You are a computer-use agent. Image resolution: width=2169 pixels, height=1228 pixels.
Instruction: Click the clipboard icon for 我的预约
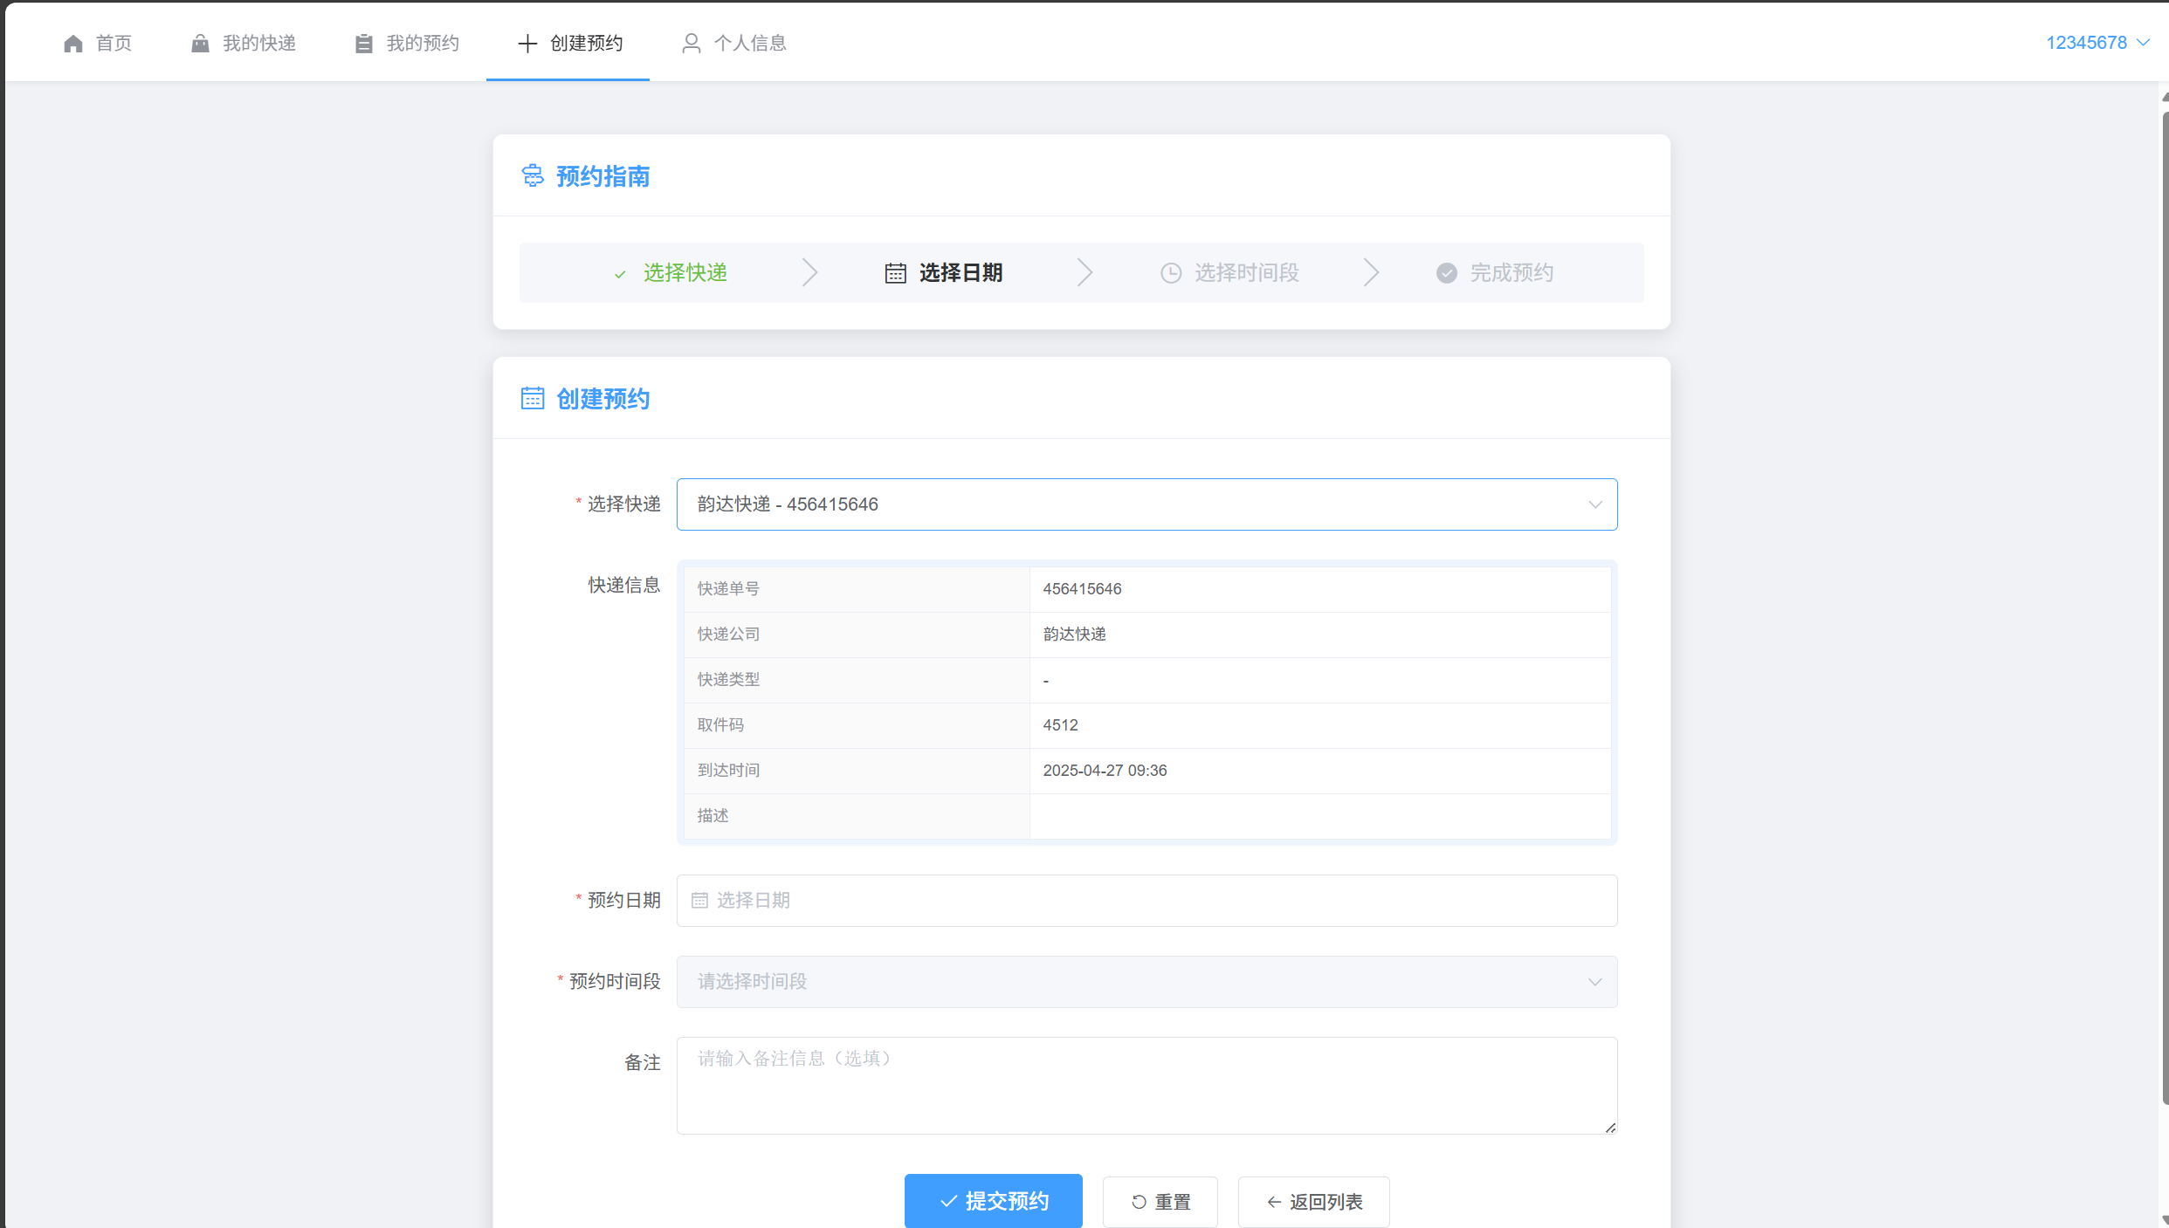[x=364, y=44]
